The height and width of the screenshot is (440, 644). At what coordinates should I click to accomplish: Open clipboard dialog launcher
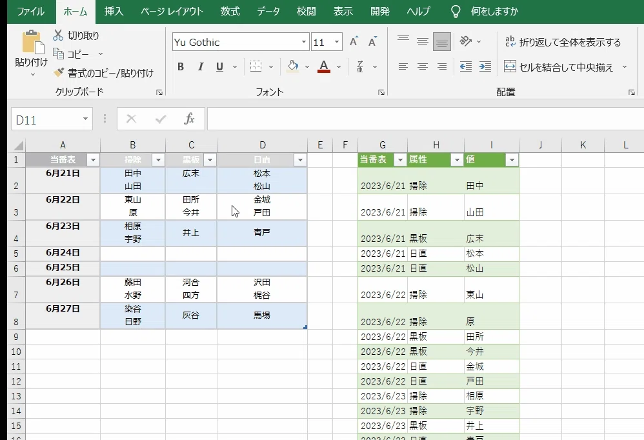(159, 92)
